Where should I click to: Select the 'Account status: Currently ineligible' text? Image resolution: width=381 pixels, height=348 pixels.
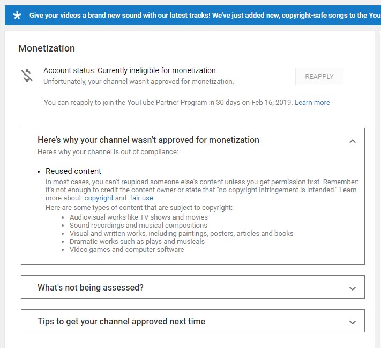pyautogui.click(x=130, y=70)
